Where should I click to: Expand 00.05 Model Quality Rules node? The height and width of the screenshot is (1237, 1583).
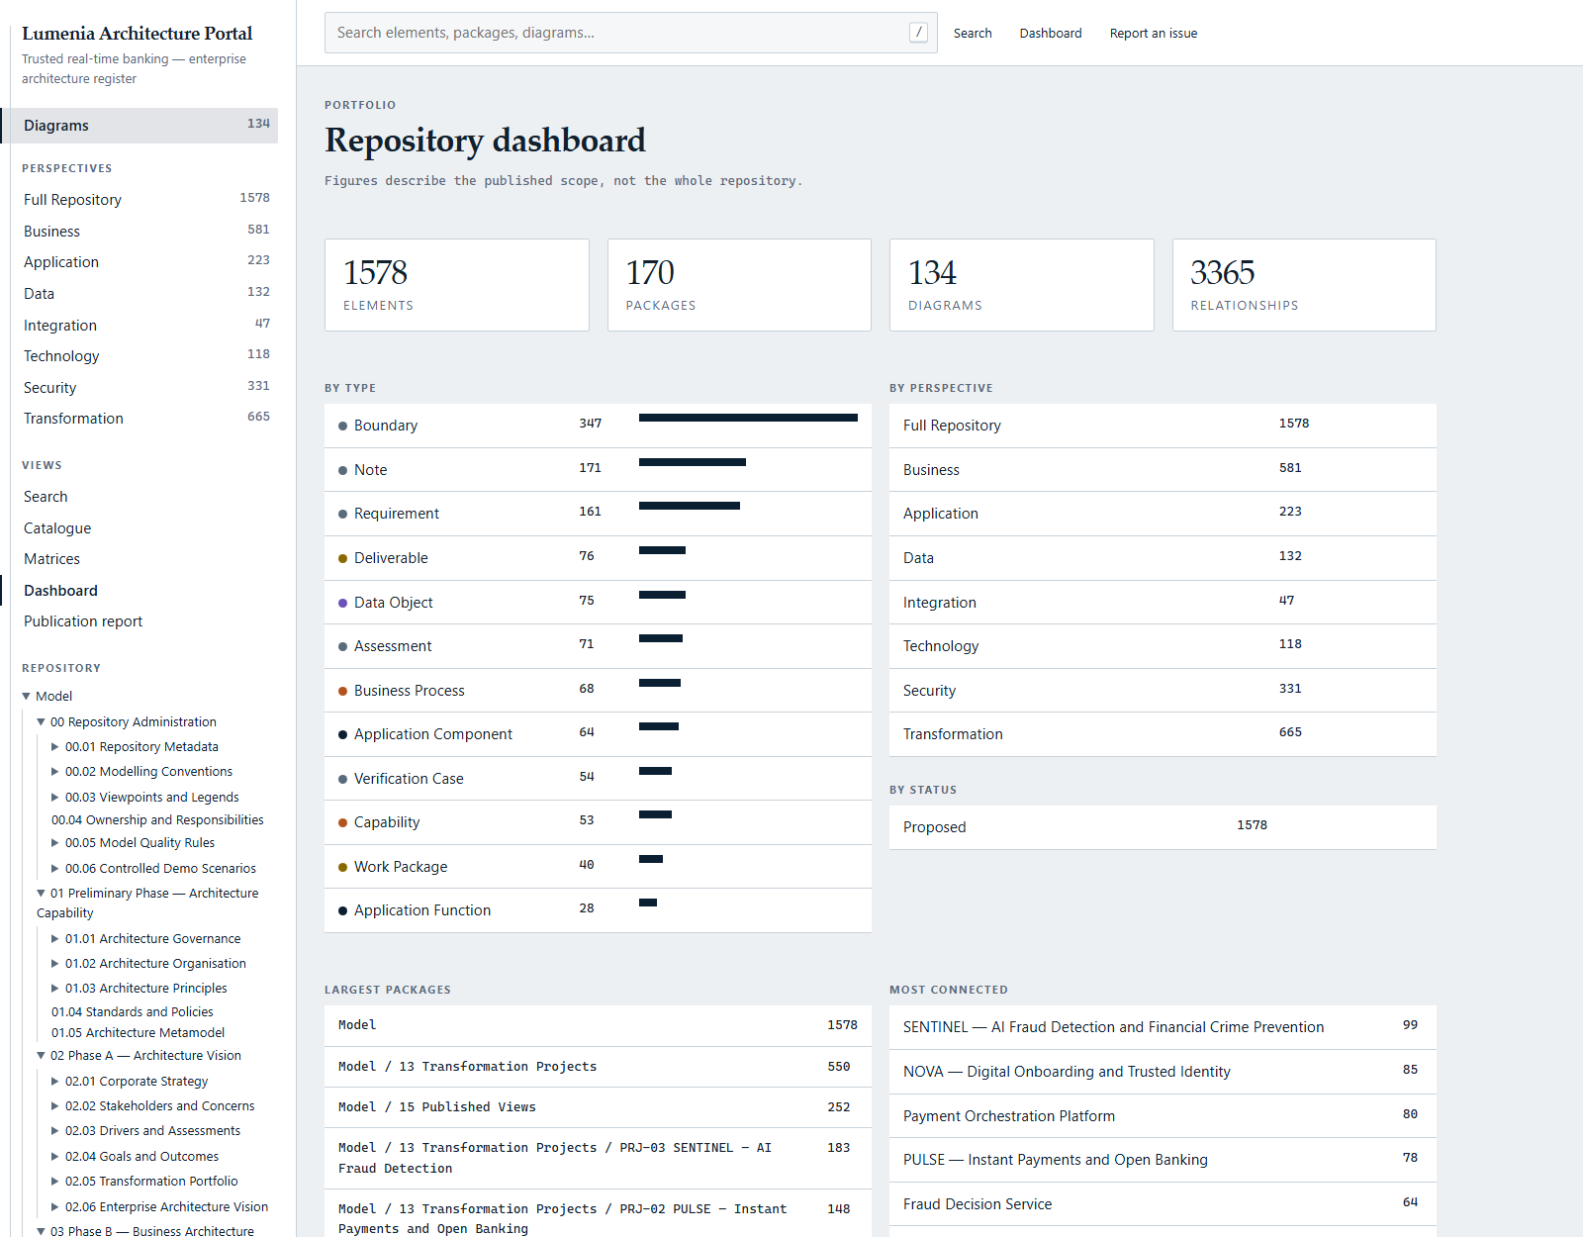[x=55, y=843]
